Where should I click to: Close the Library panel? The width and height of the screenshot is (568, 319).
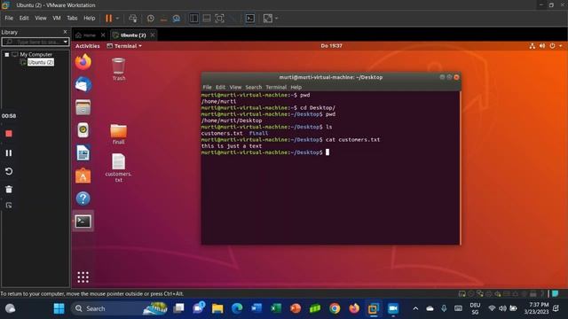pos(65,32)
